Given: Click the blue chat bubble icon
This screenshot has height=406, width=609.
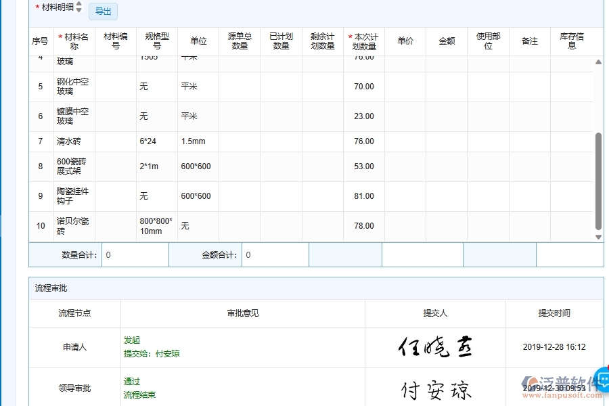Looking at the screenshot, I should [602, 381].
